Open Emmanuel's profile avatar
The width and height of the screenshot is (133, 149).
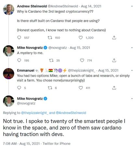point(8,74)
